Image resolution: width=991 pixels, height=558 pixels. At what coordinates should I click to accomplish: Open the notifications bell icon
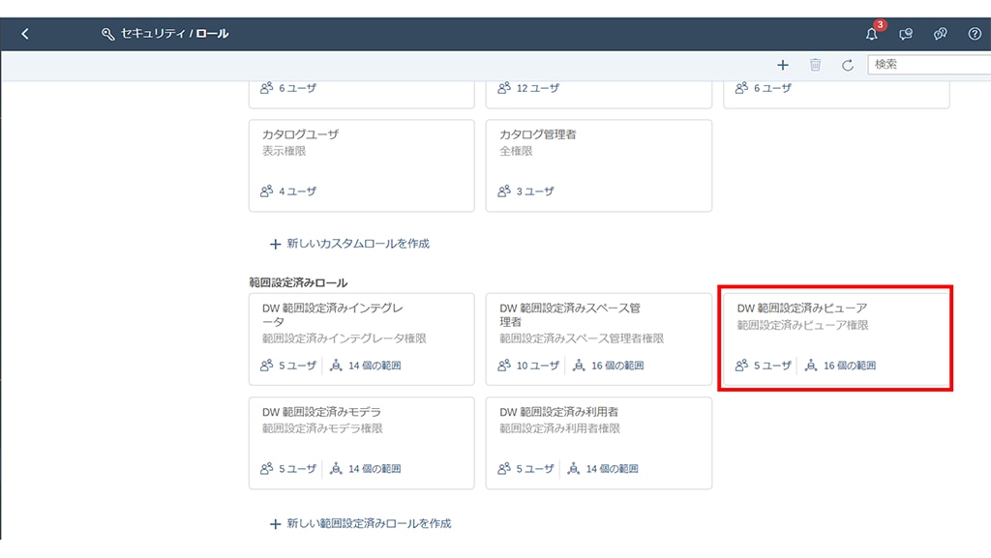tap(871, 34)
